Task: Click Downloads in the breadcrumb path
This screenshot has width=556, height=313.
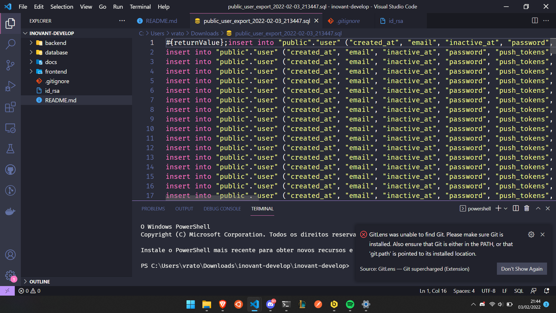Action: point(205,33)
